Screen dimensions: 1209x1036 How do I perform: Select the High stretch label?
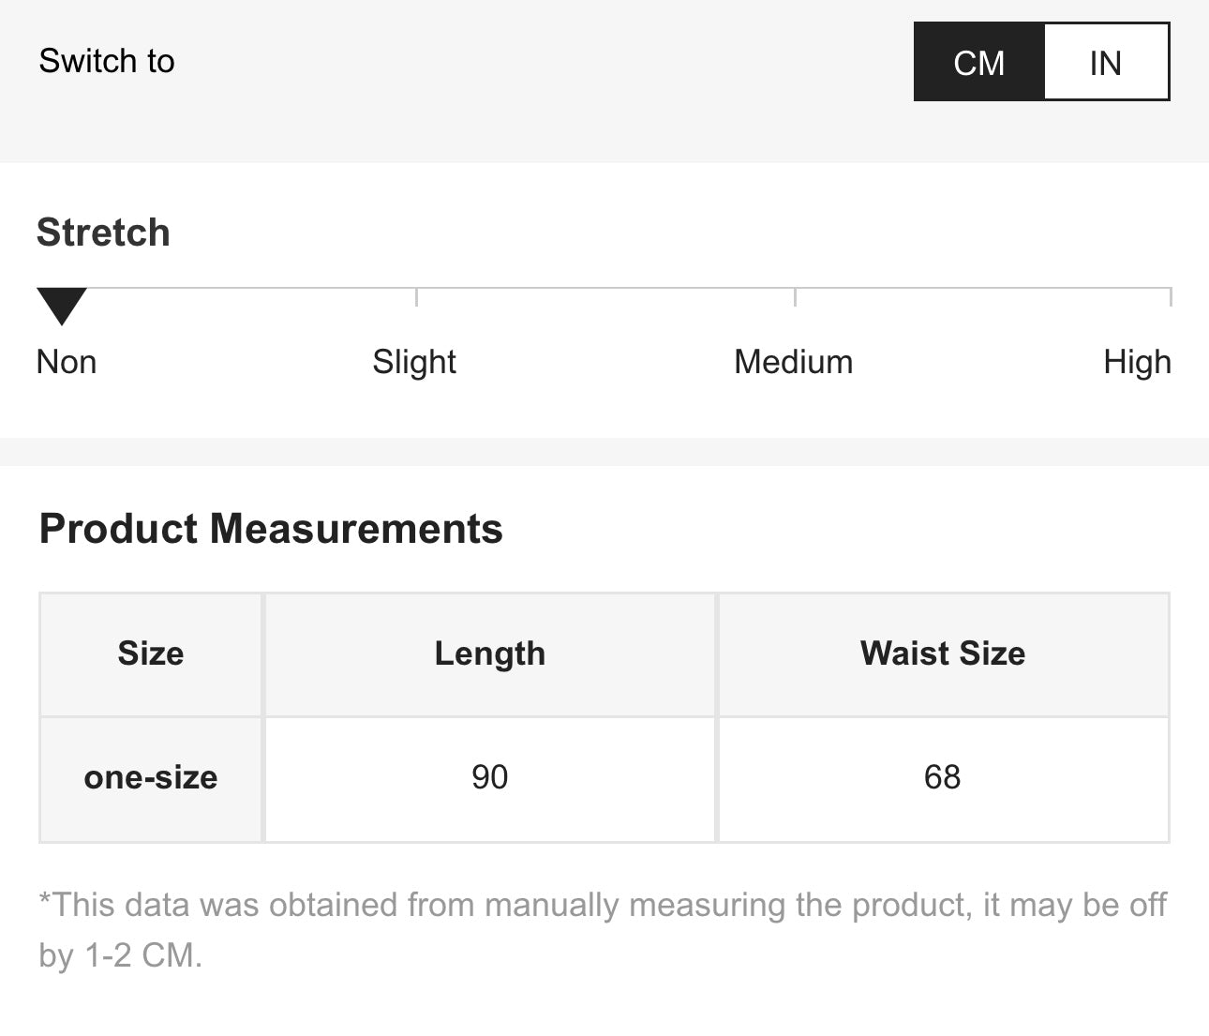(x=1137, y=362)
